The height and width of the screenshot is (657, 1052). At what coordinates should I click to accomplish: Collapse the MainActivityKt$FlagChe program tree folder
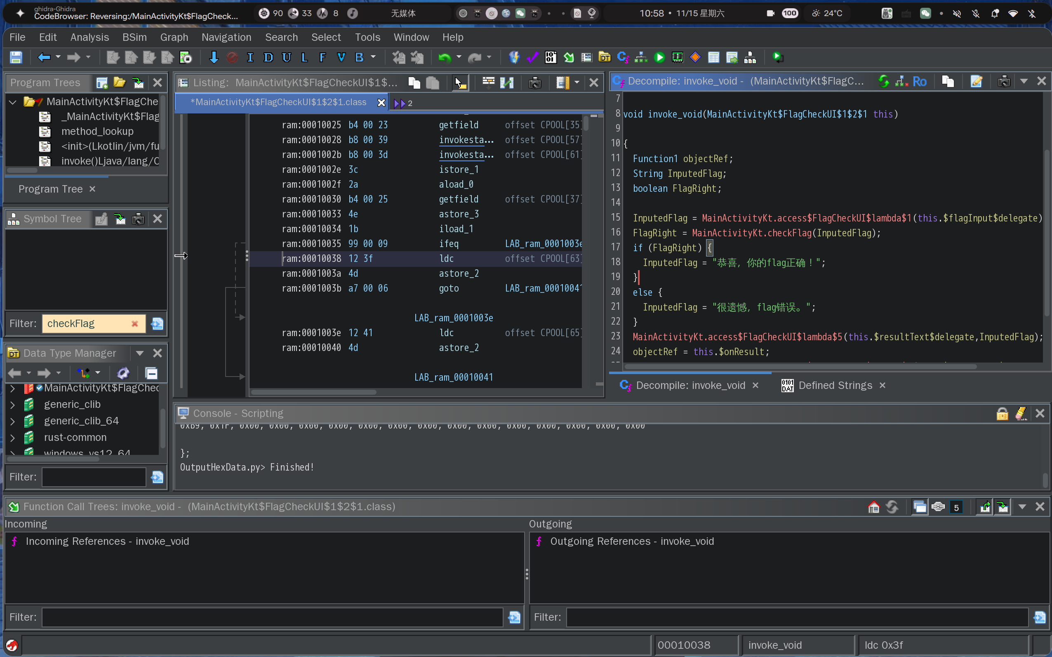(13, 102)
